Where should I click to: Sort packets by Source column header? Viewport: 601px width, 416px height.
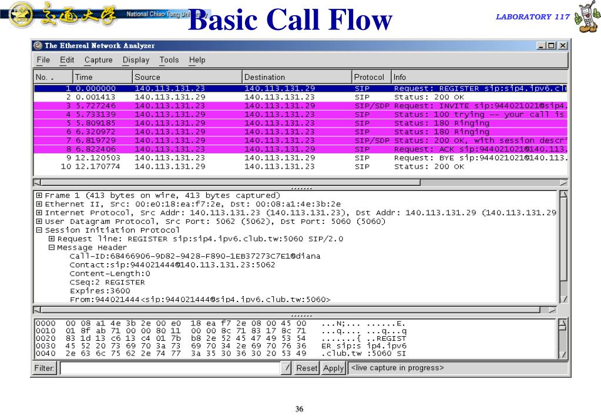(x=187, y=77)
